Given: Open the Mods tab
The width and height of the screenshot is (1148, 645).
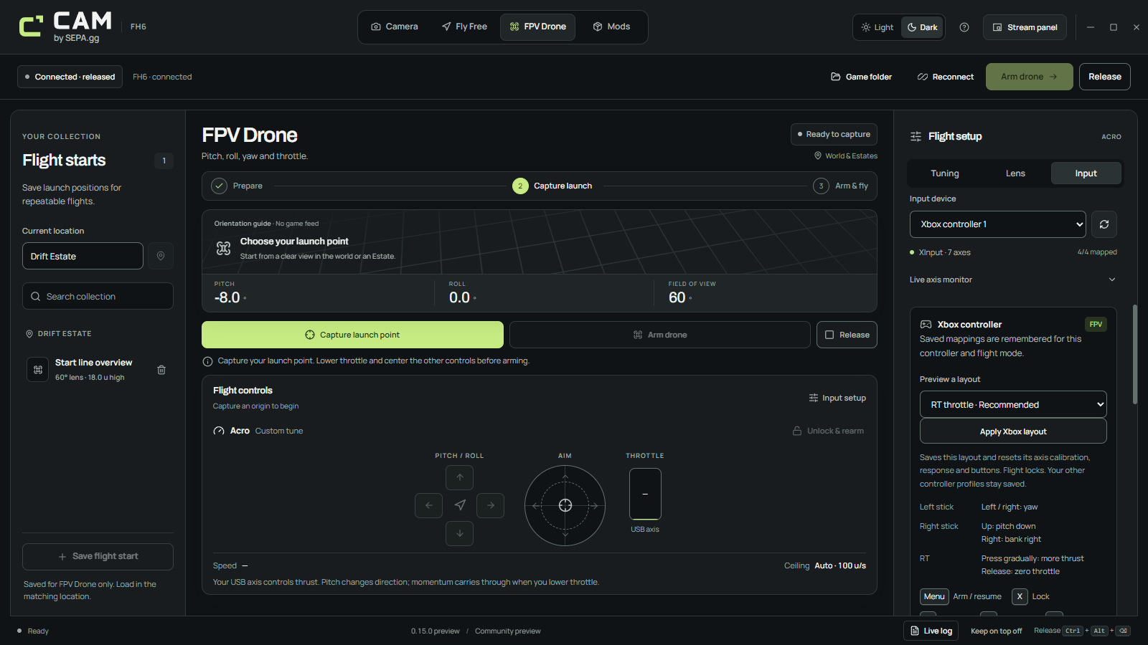Looking at the screenshot, I should [611, 27].
